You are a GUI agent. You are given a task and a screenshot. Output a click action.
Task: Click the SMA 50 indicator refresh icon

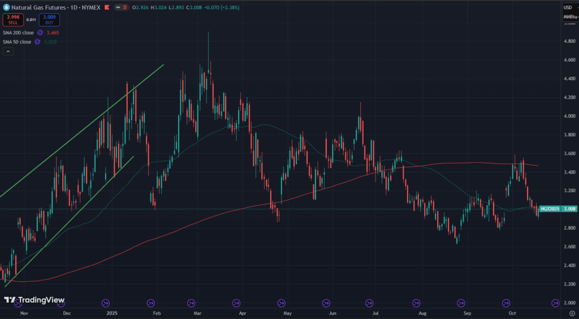(x=37, y=42)
